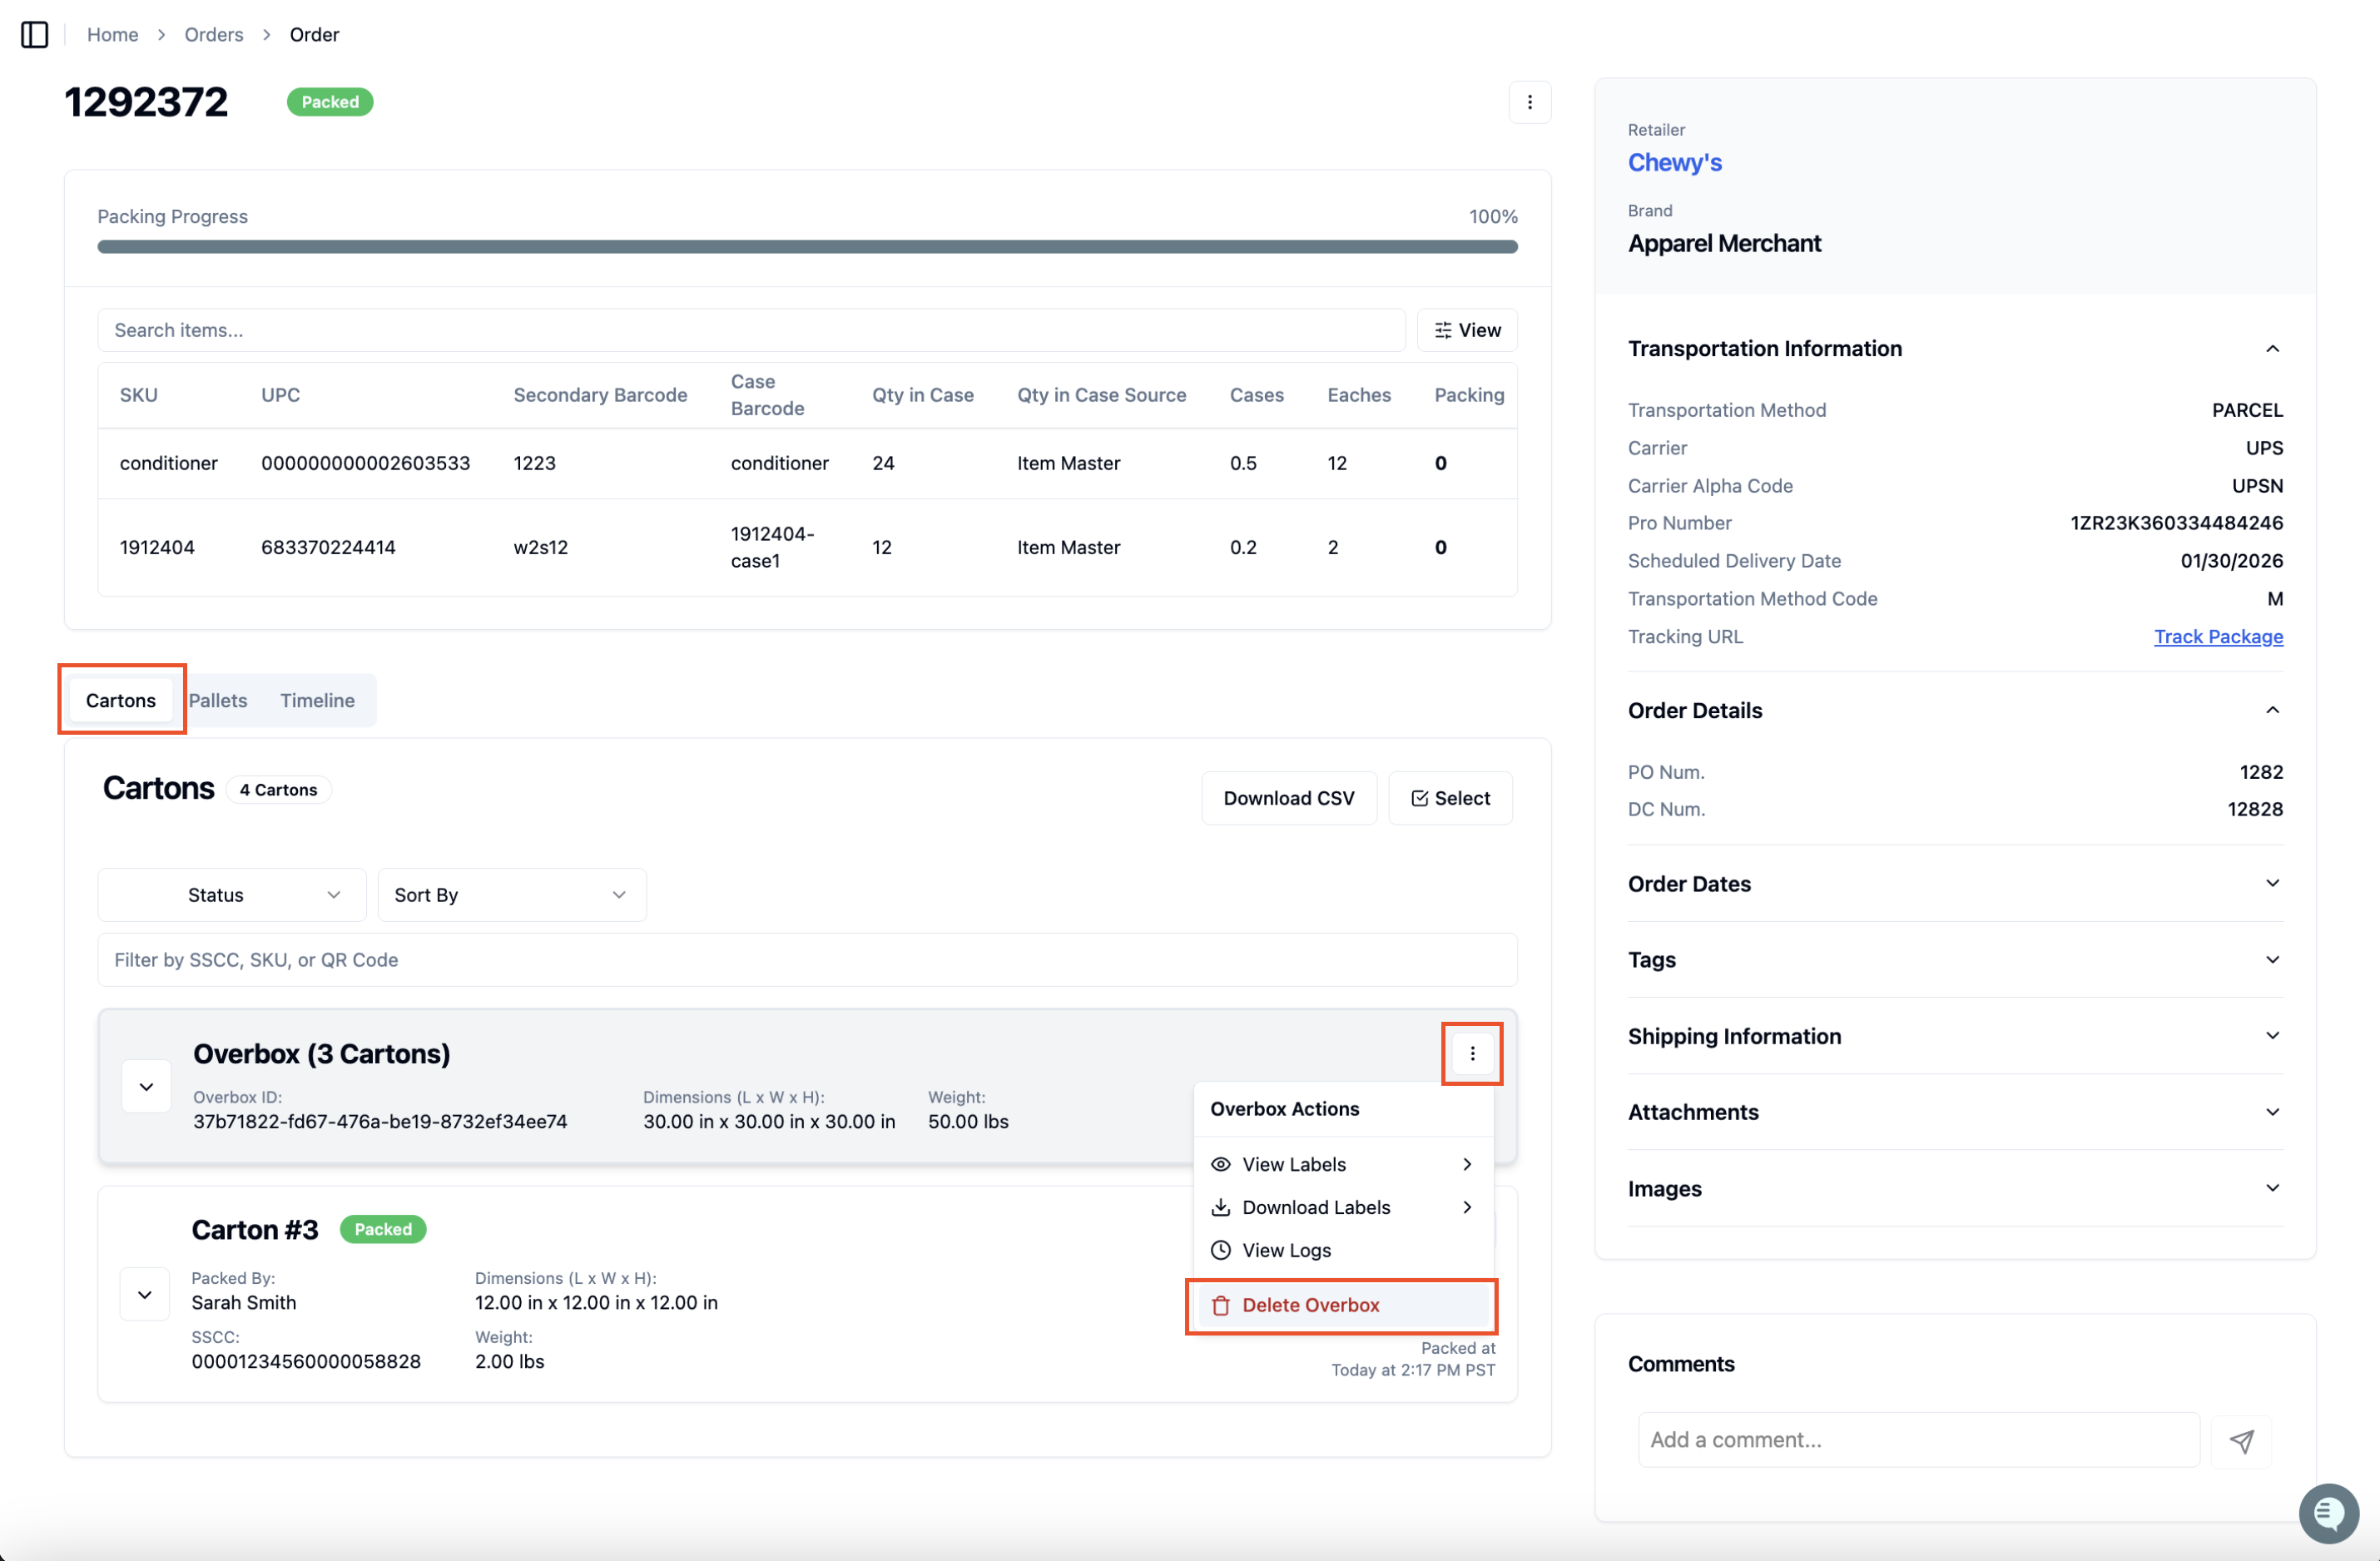Image resolution: width=2380 pixels, height=1561 pixels.
Task: Send comment with paper plane icon
Action: (2241, 1440)
